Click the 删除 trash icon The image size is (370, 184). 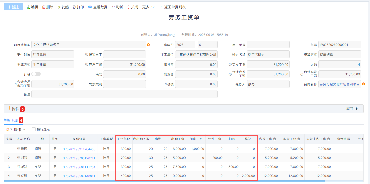pyautogui.click(x=44, y=7)
